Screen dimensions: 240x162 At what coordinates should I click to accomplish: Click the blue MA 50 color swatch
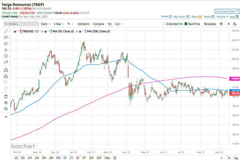pyautogui.click(x=51, y=31)
